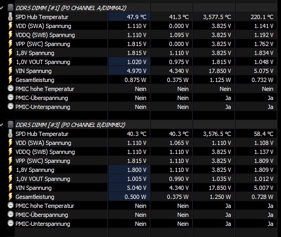
Task: Click clock icon of DIMM #3 PMIC-Überspannung
Action: [x=11, y=214]
